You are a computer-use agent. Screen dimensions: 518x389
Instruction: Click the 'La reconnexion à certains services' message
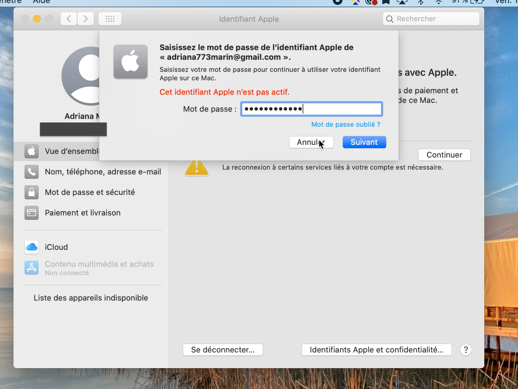pos(333,167)
